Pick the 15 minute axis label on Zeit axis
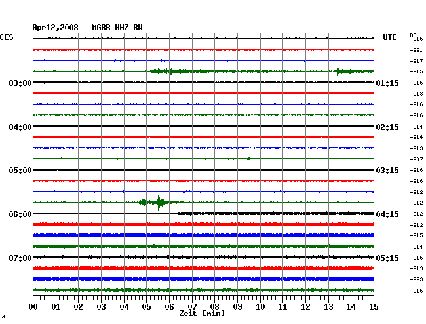The height and width of the screenshot is (324, 426). coord(374,306)
